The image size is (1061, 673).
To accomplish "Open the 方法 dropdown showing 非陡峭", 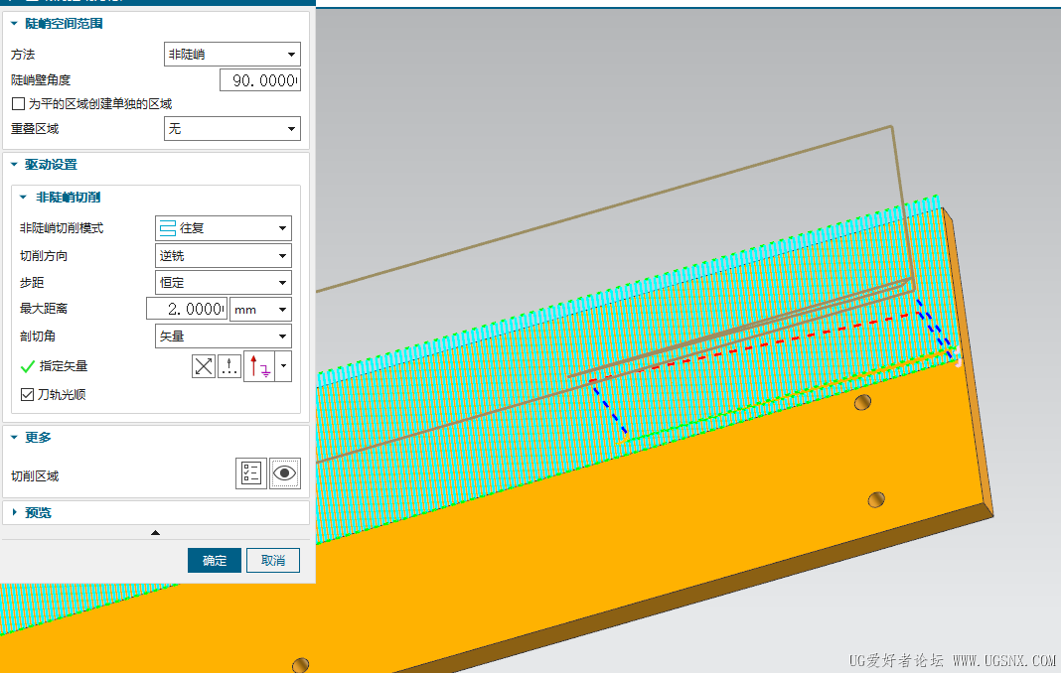I will (x=231, y=55).
